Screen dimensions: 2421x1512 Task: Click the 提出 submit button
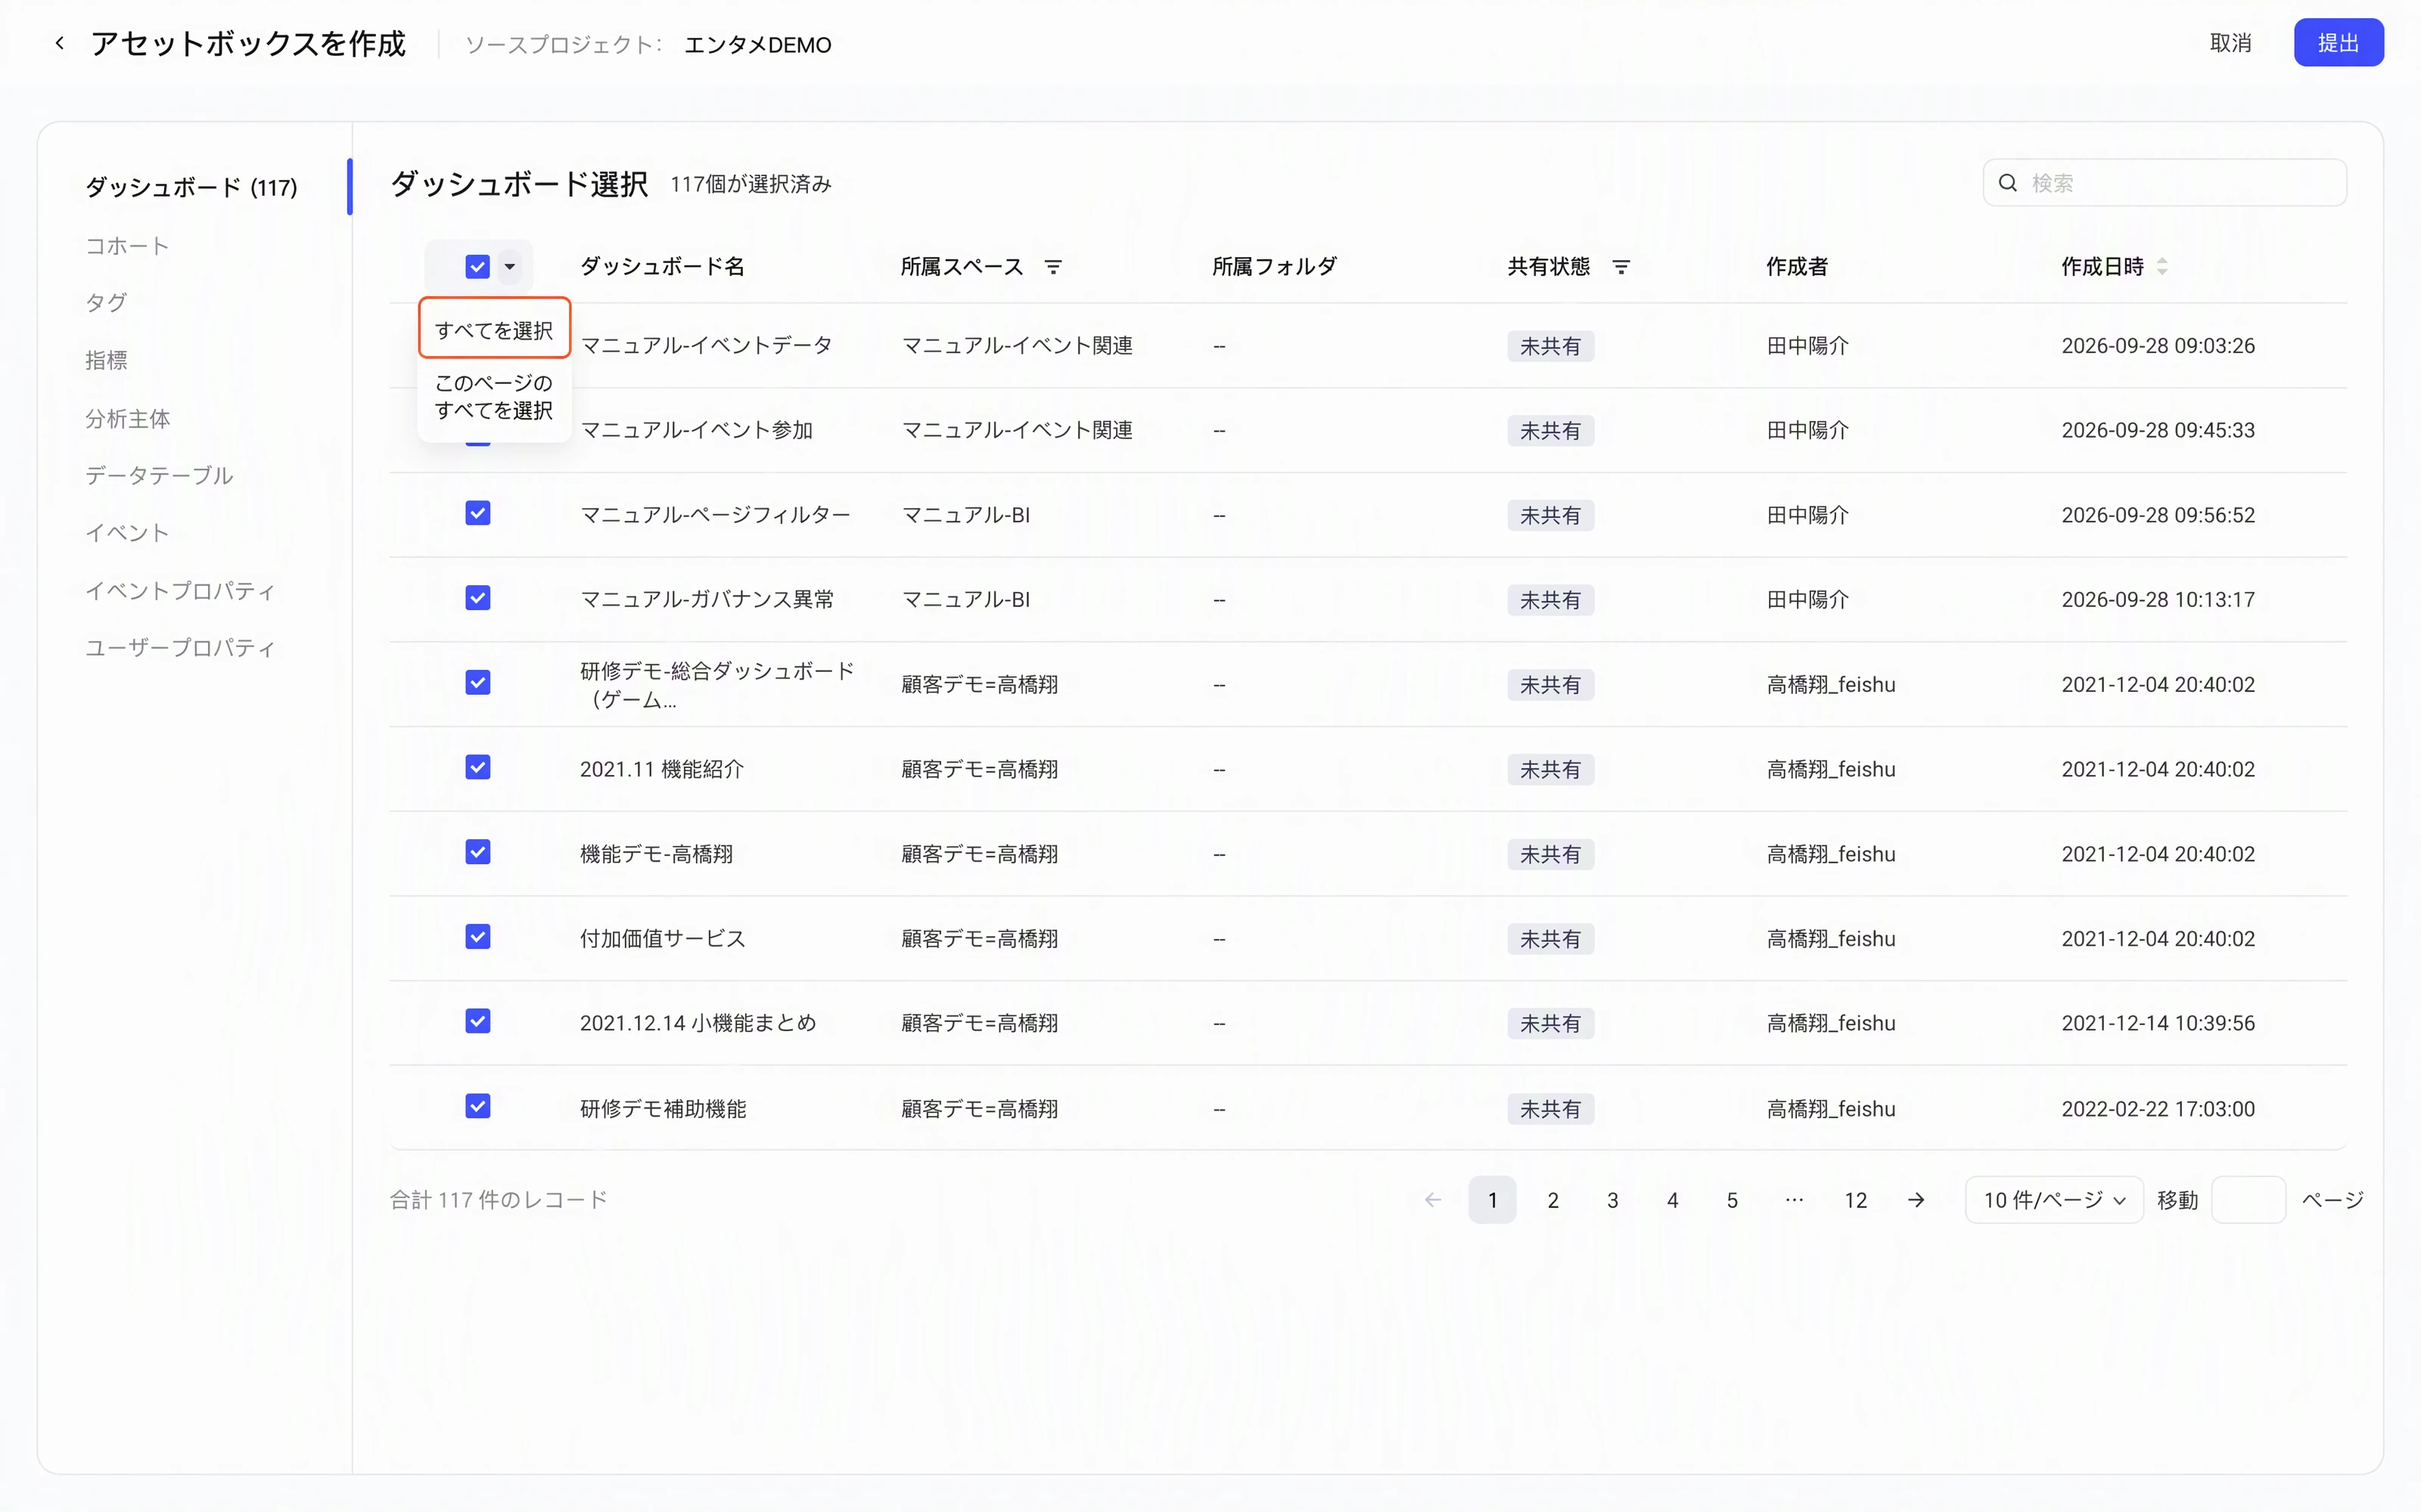click(2338, 43)
